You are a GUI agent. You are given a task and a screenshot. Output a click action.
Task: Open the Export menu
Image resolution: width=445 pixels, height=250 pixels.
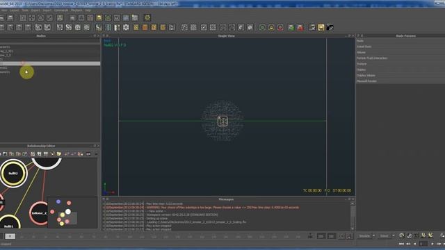click(x=35, y=10)
